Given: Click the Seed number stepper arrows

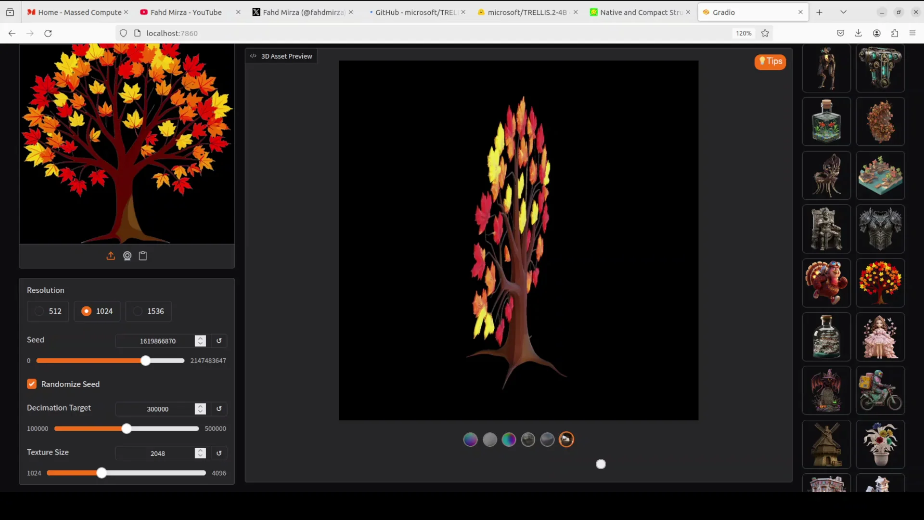Looking at the screenshot, I should 201,341.
